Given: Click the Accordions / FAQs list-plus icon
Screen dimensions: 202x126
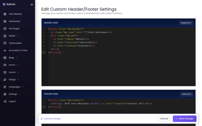Looking at the screenshot, I should (x=5, y=51).
